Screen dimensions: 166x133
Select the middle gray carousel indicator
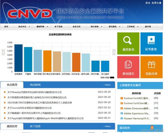(107, 78)
